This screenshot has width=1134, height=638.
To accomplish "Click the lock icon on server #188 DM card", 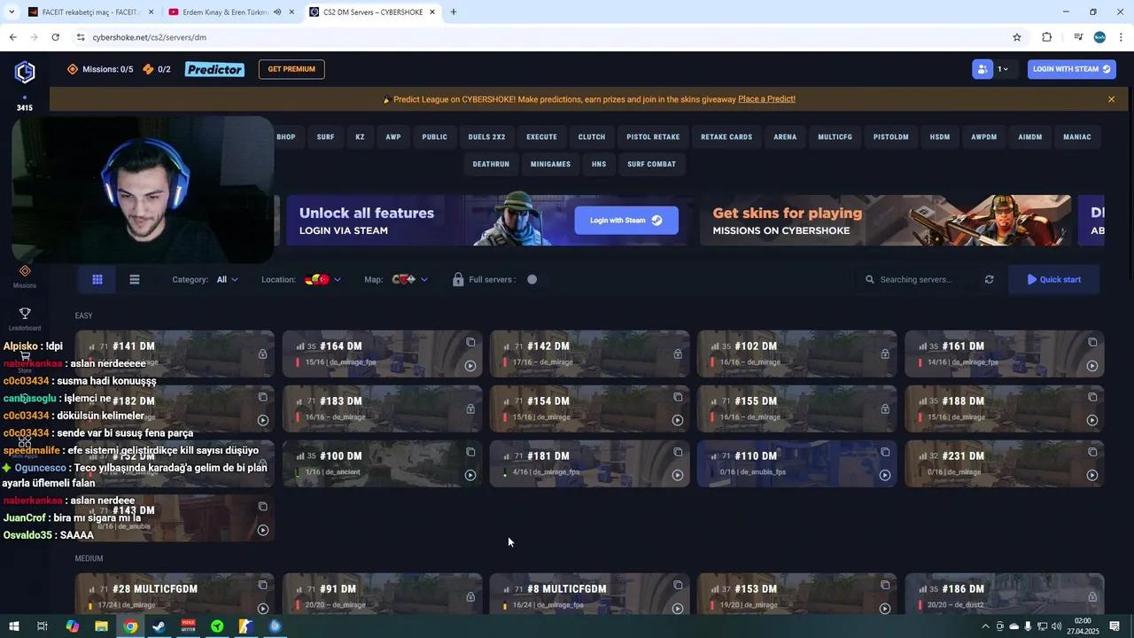I will pyautogui.click(x=1092, y=410).
